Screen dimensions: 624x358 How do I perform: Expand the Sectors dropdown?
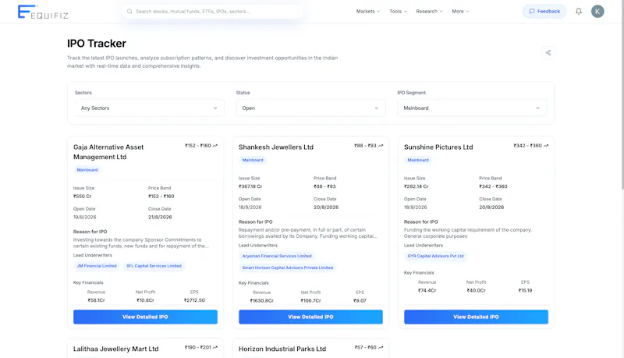[x=149, y=108]
